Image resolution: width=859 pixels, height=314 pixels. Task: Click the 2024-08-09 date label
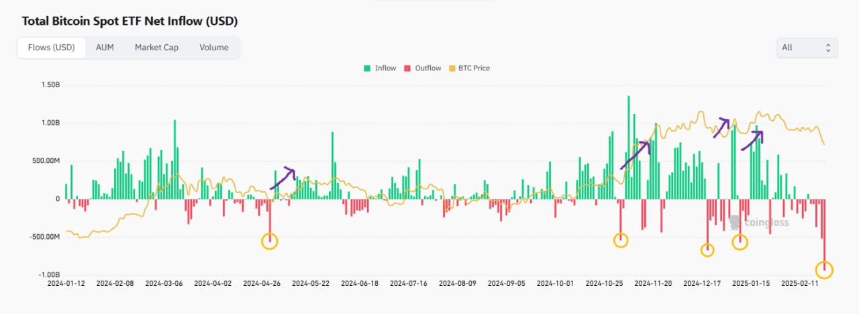458,284
